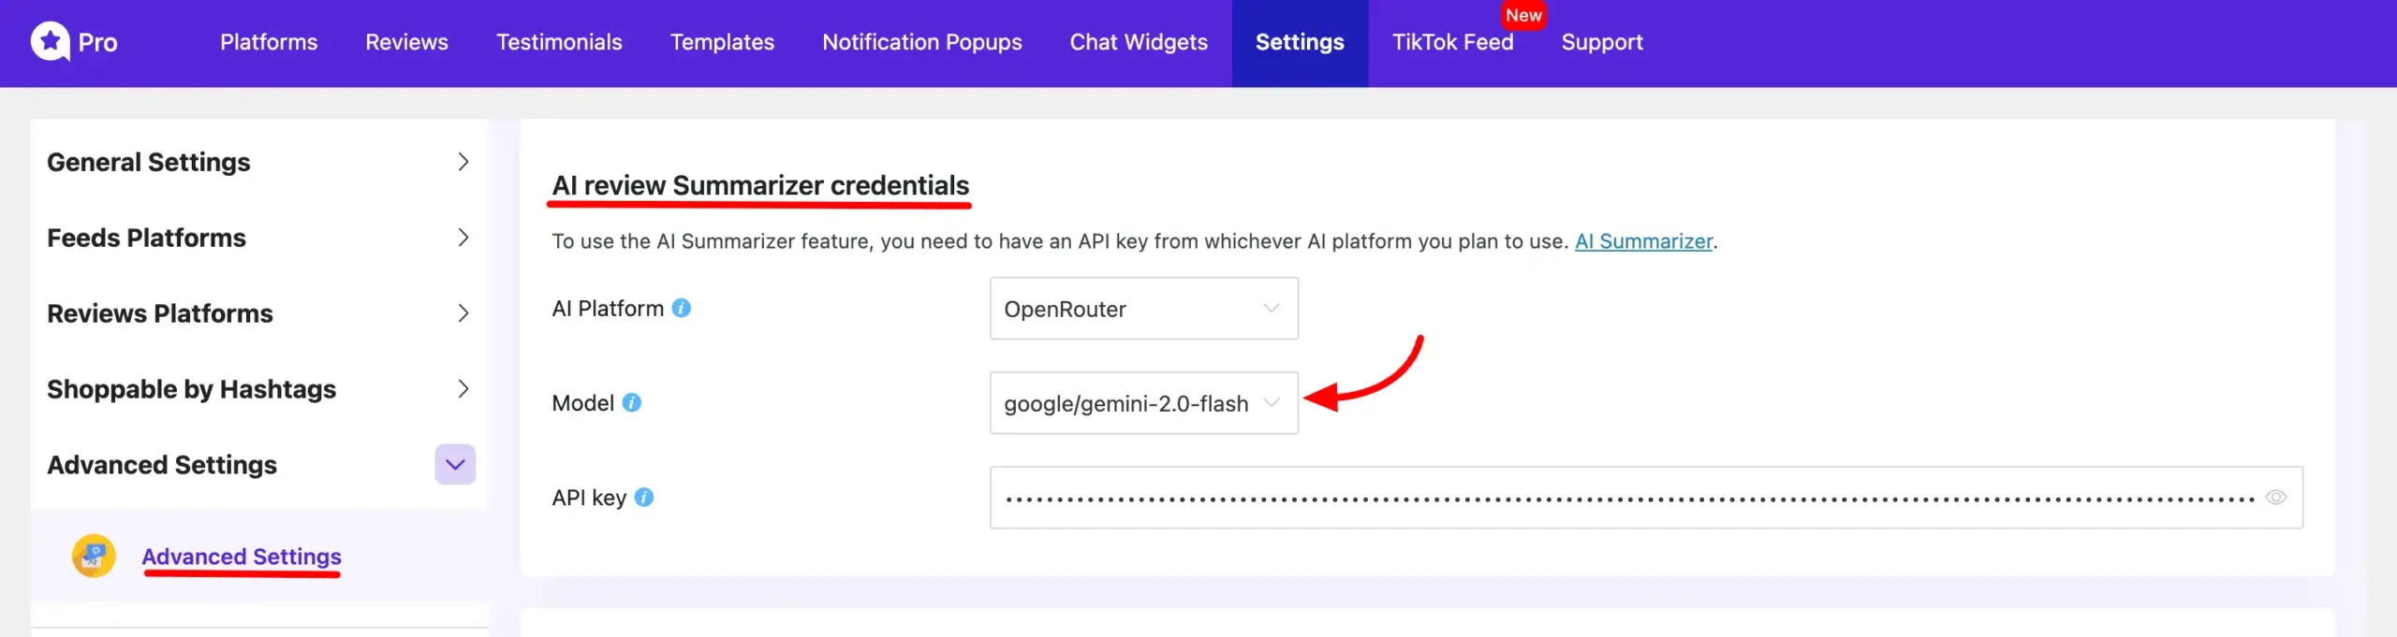The width and height of the screenshot is (2397, 637).
Task: Open the AI Platform OpenRouter dropdown
Action: point(1142,309)
